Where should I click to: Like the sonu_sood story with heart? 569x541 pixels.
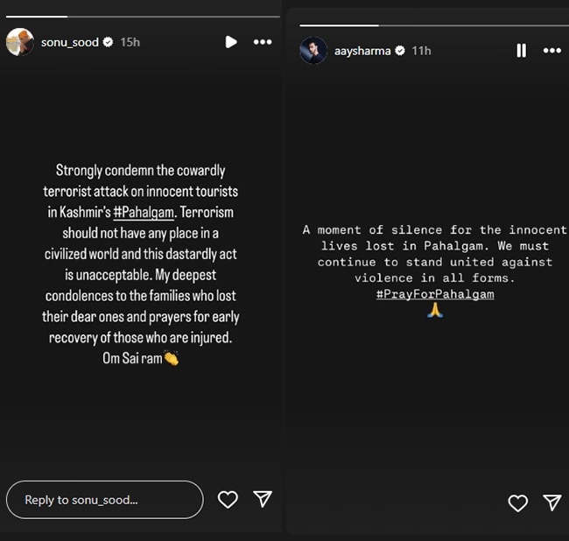pos(228,499)
